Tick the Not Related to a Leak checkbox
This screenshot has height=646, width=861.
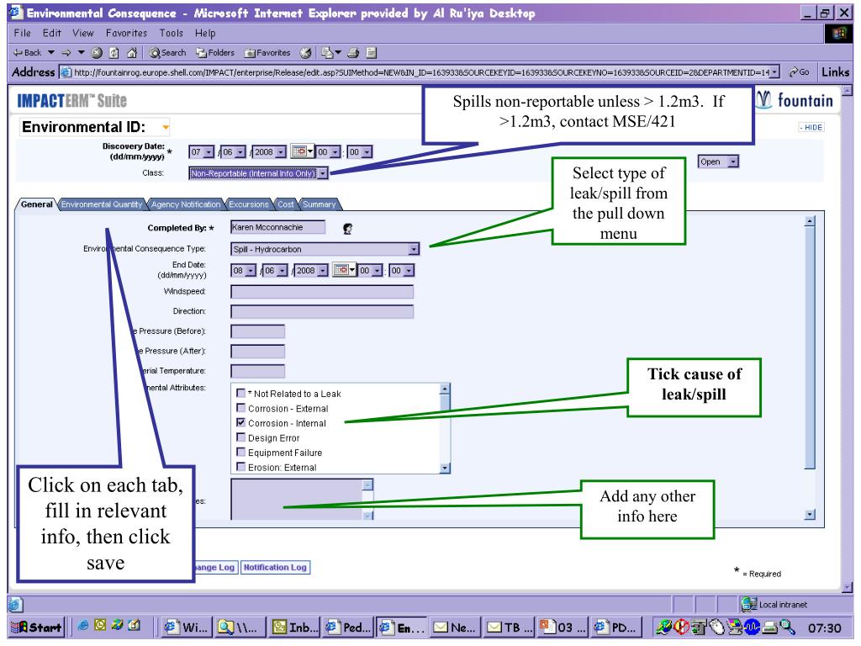point(240,393)
